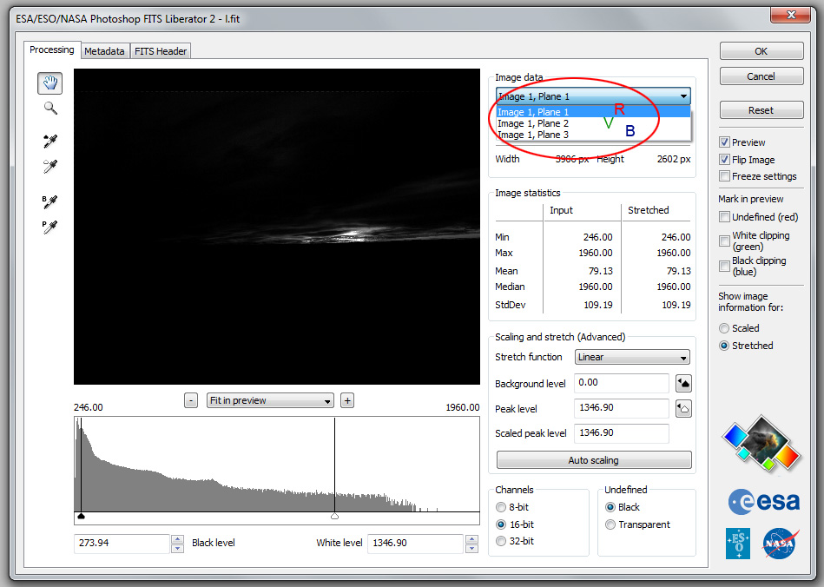
Task: Click the OK button
Action: (761, 51)
